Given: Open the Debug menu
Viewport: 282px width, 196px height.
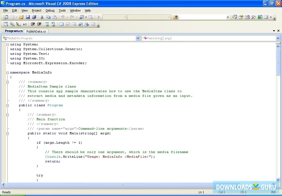Looking at the screenshot, I should (x=50, y=10).
